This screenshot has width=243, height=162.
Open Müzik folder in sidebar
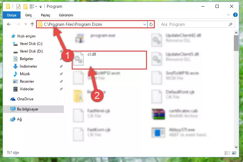pos(25,74)
